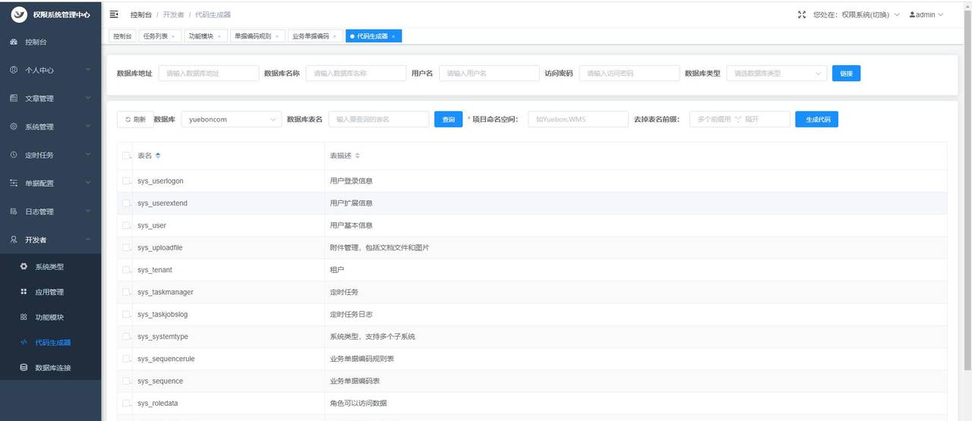This screenshot has width=972, height=421.
Task: Click the blue 链接 connect button
Action: click(x=846, y=74)
